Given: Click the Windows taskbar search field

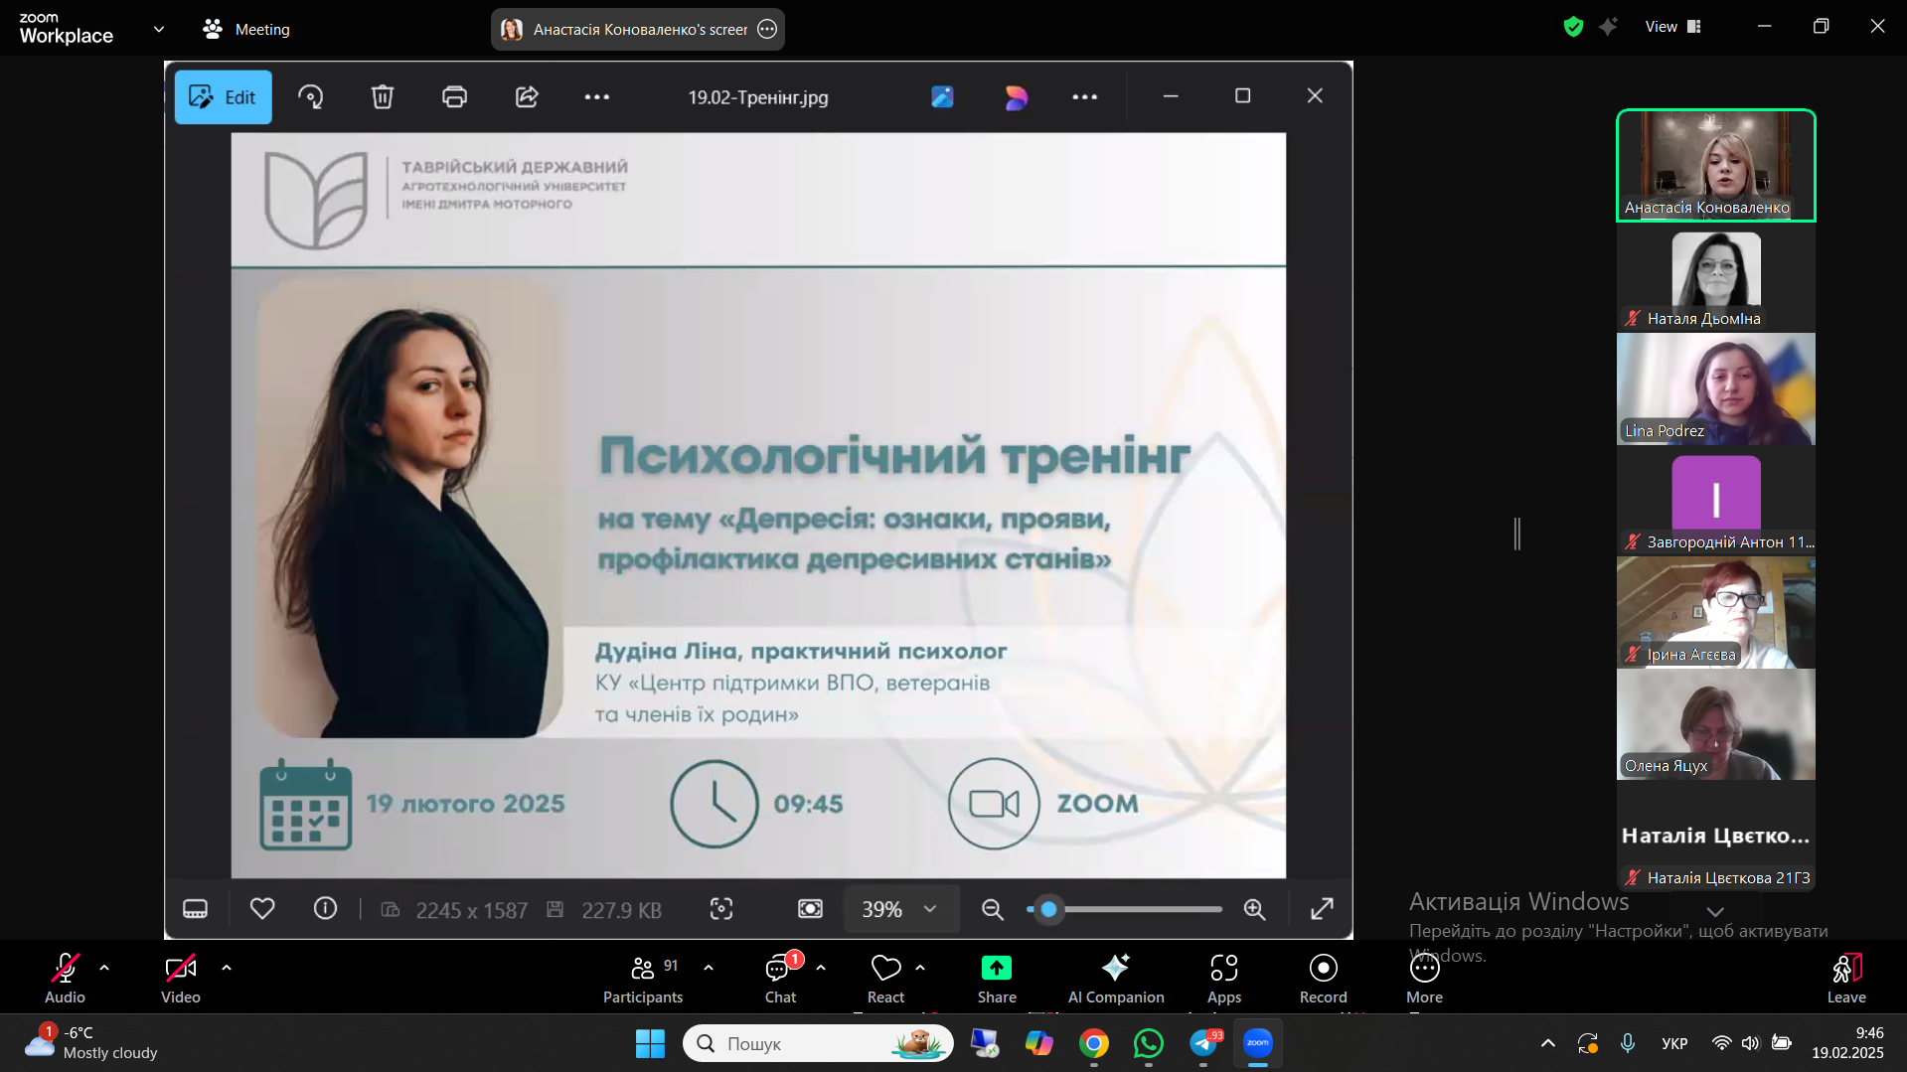Looking at the screenshot, I should [805, 1043].
